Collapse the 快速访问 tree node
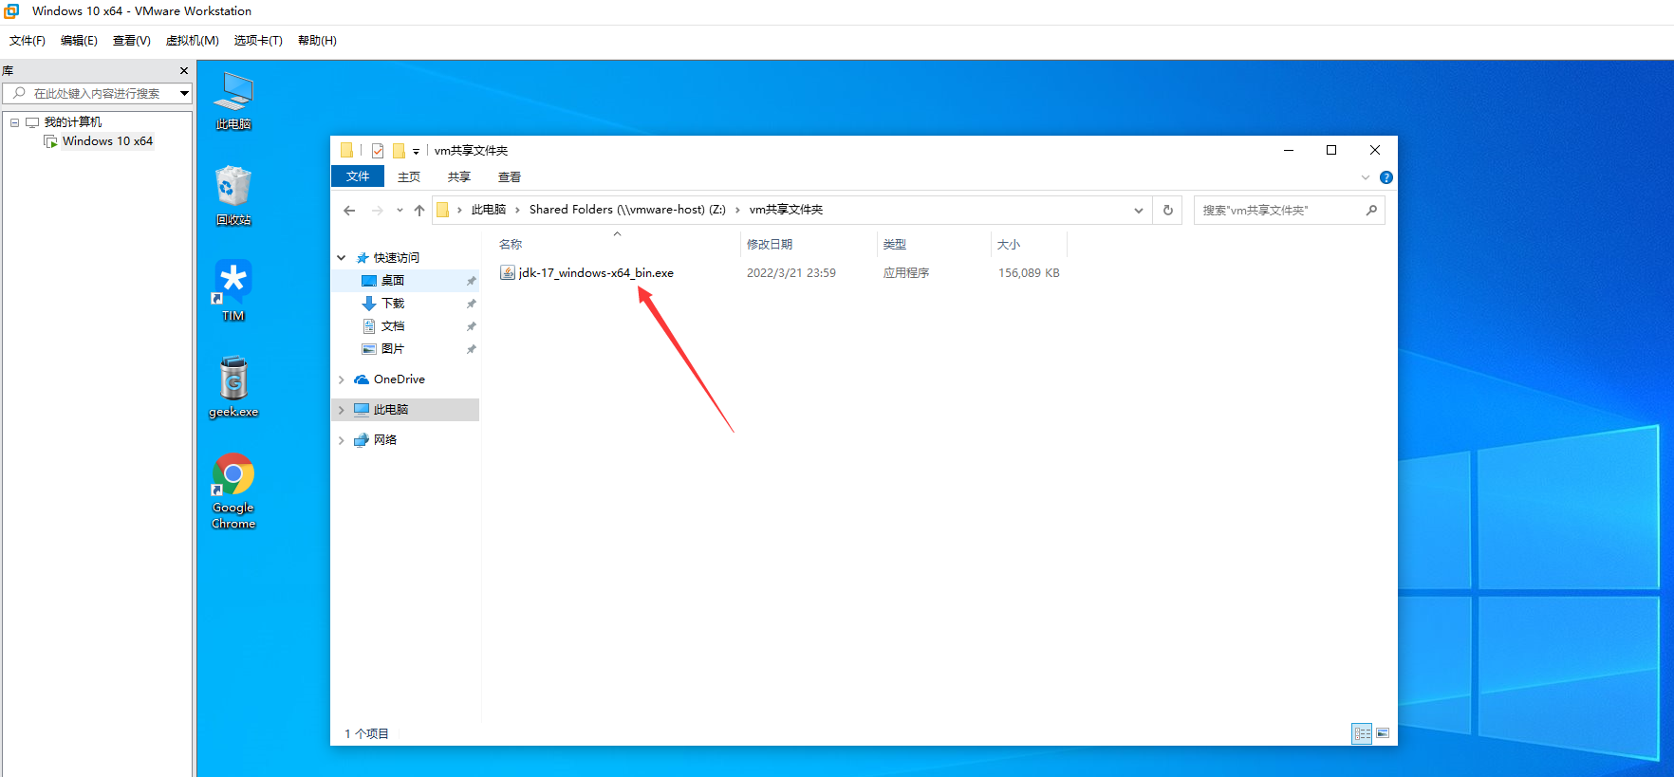 coord(342,258)
